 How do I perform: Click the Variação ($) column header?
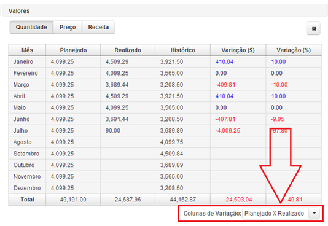pos(238,50)
